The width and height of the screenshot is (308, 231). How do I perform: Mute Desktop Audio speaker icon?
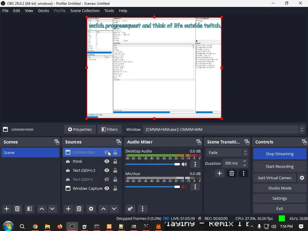coord(184,164)
